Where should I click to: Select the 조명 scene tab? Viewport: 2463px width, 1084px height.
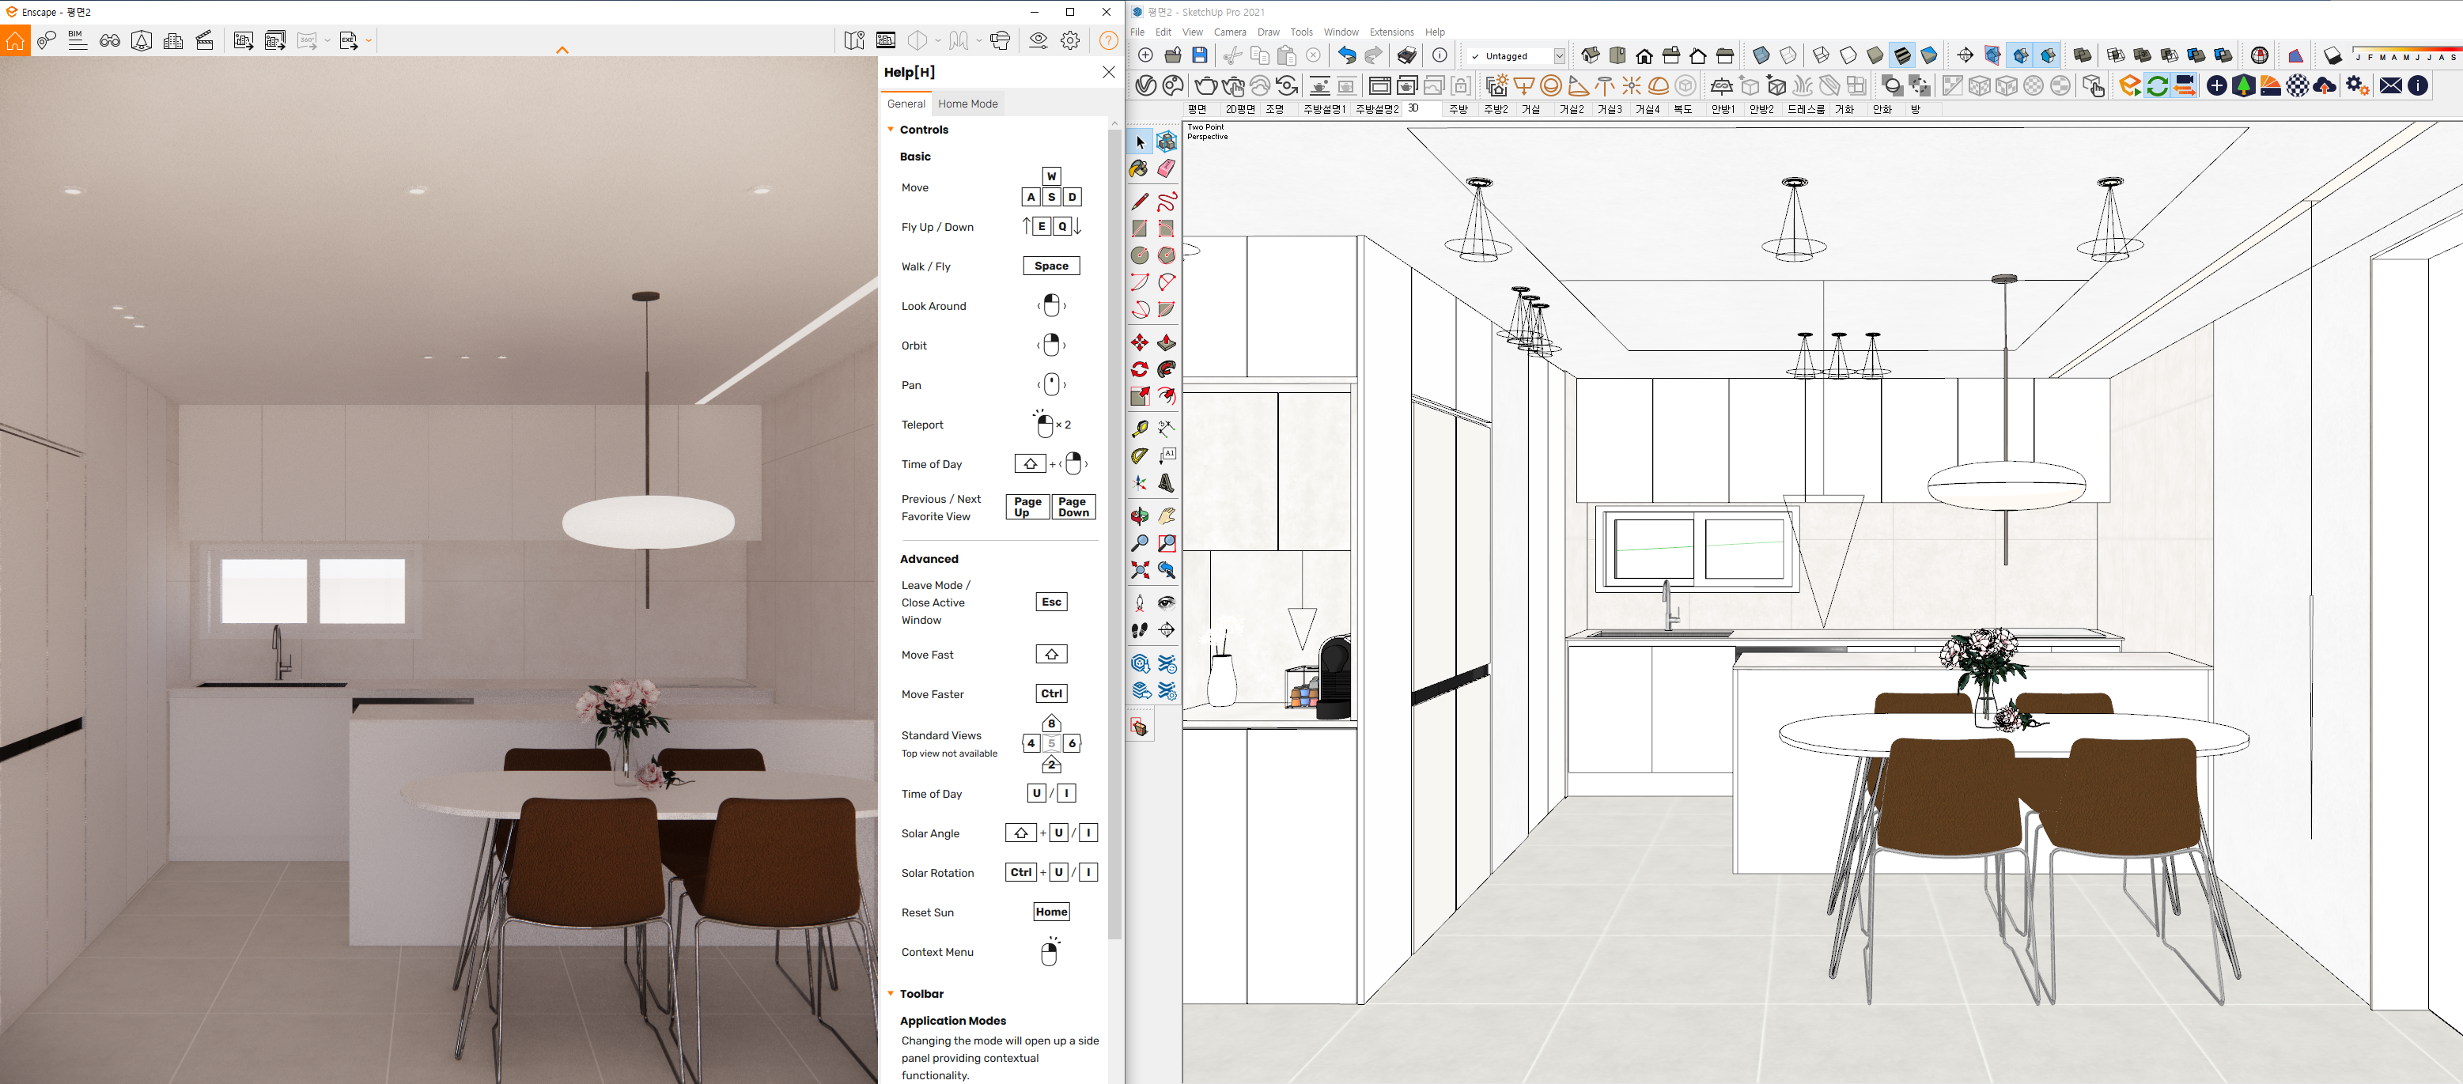[1274, 109]
